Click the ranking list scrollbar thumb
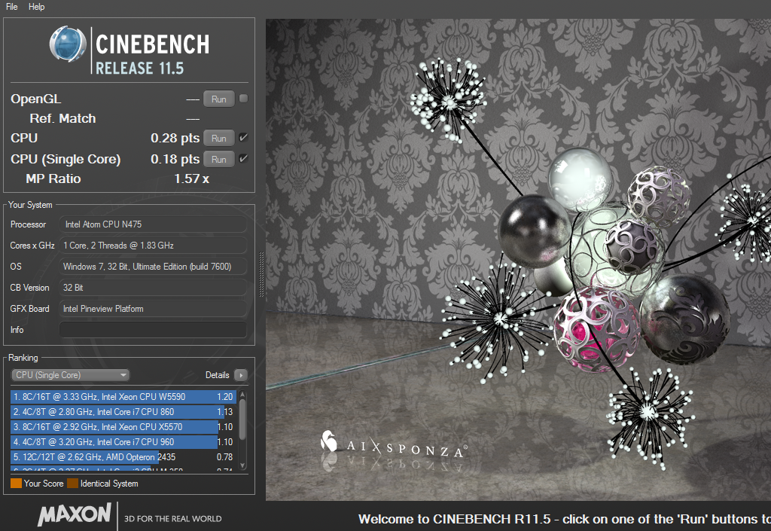 (x=242, y=420)
